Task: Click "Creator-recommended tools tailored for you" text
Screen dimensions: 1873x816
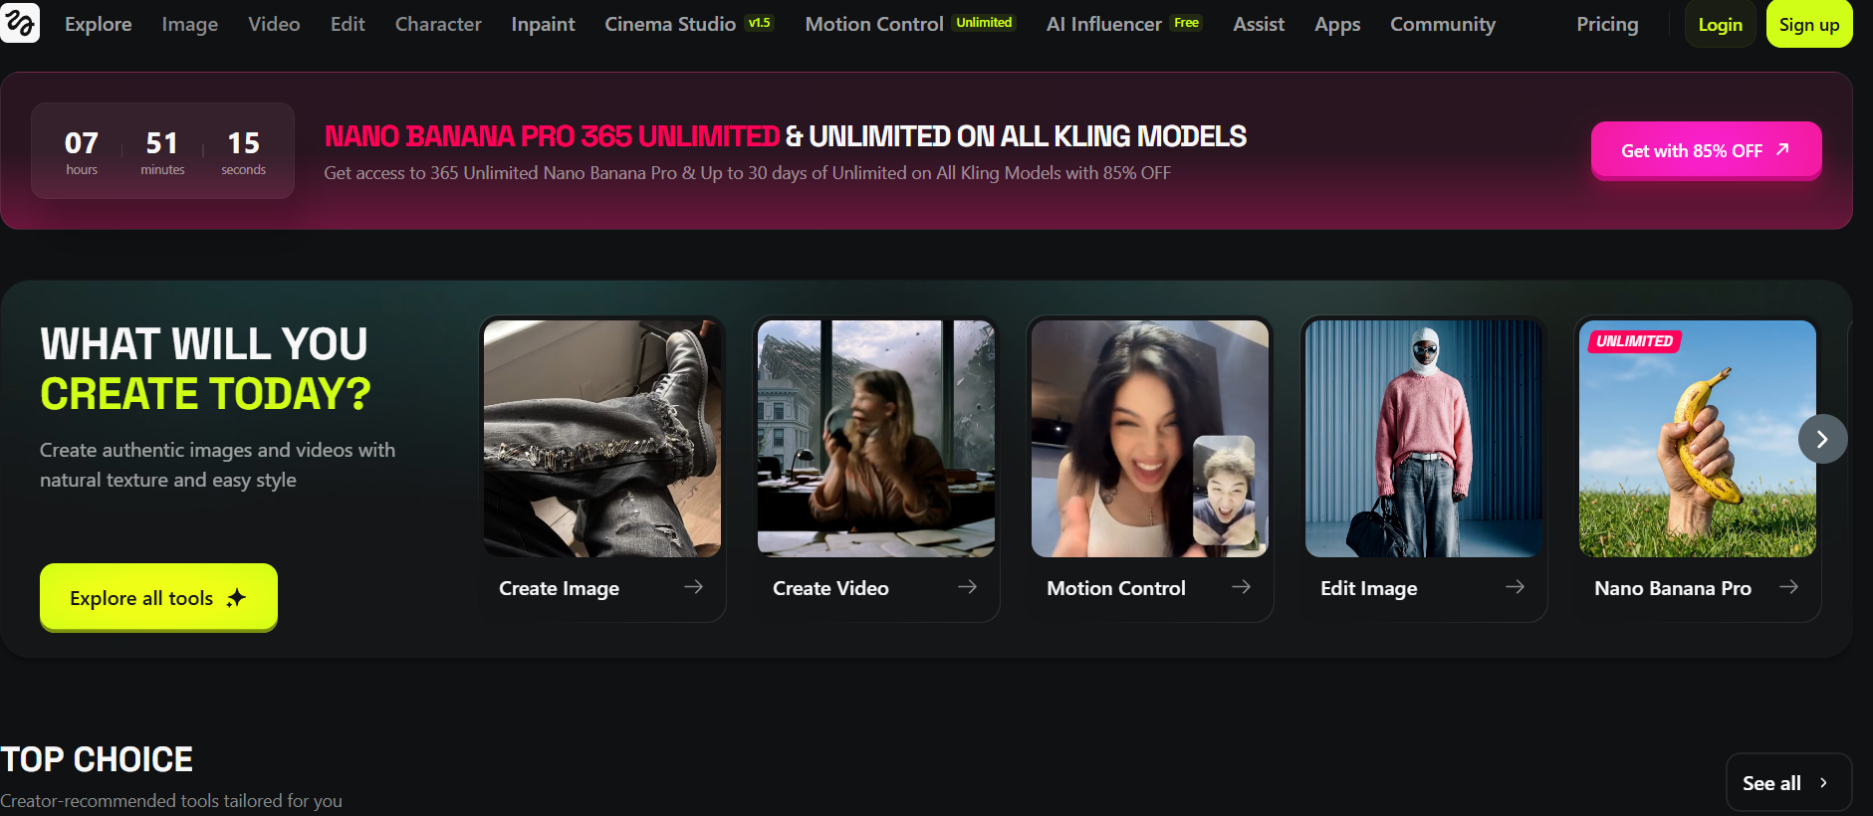Action: click(x=171, y=801)
